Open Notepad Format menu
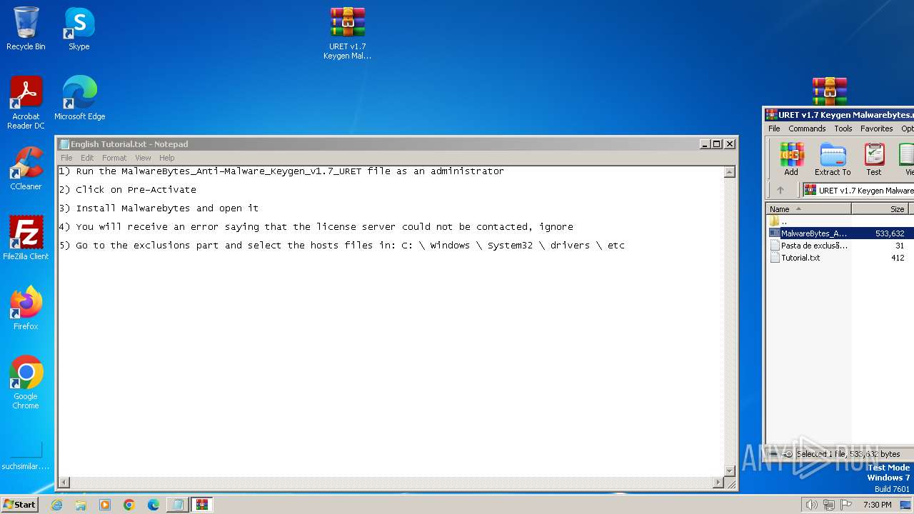 coord(114,158)
